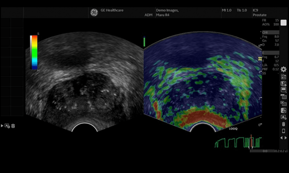Screen dimensions: 289x173
Task: Click the image-with-minus icon in right sidebar
Action: tap(284, 117)
